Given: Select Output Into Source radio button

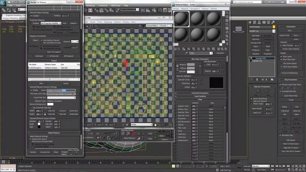Looking at the screenshot, I should tap(30, 139).
